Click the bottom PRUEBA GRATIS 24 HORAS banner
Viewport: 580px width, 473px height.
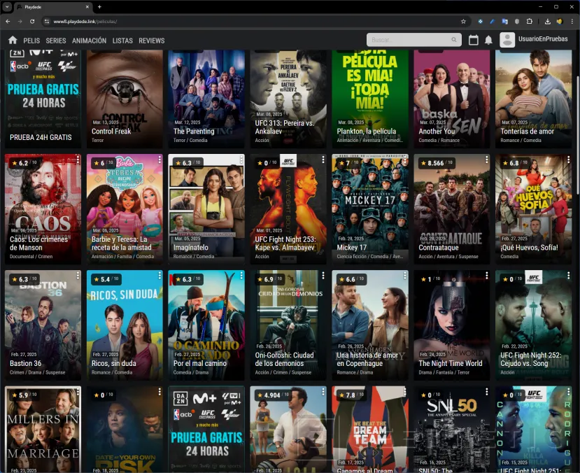click(206, 430)
